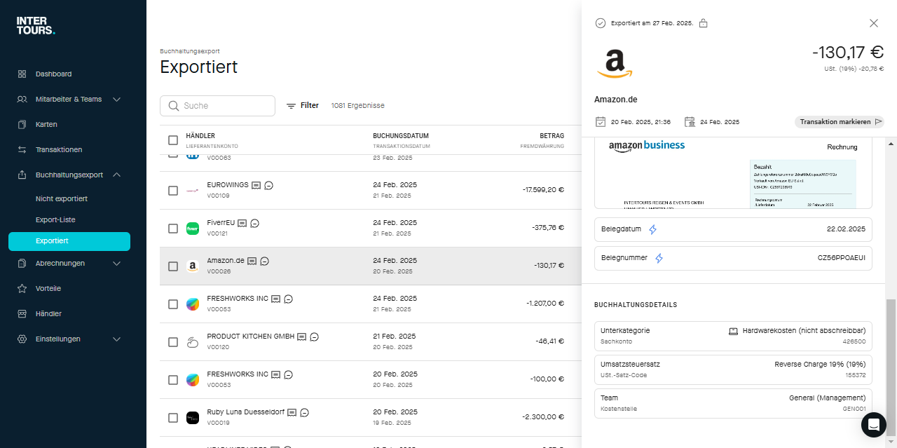Click the Transaktion markieren button
897x448 pixels.
[839, 122]
